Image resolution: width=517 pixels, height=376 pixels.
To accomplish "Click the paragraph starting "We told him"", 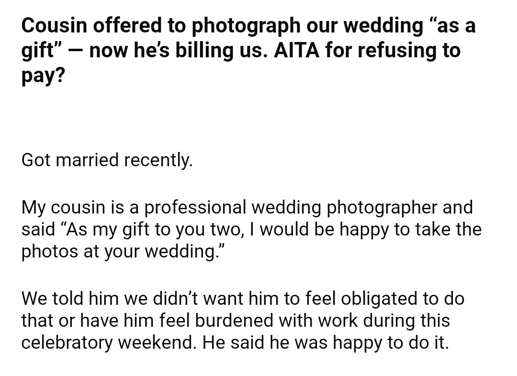I will (243, 321).
